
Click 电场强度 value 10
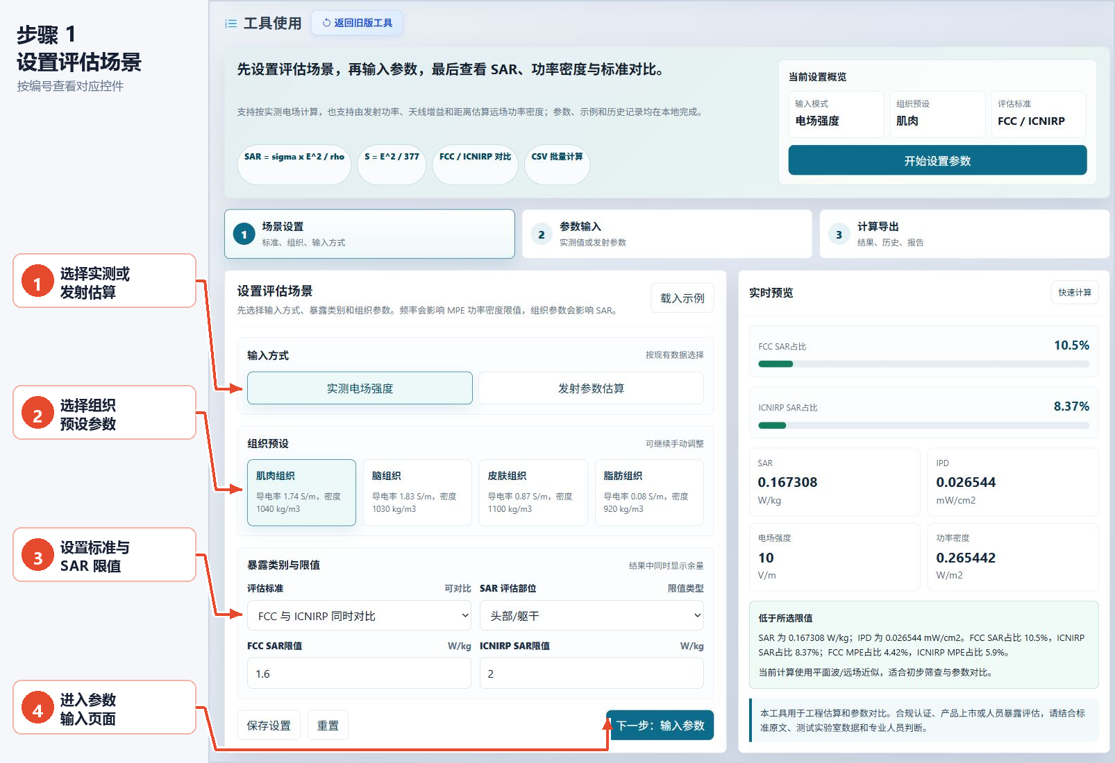pos(766,558)
